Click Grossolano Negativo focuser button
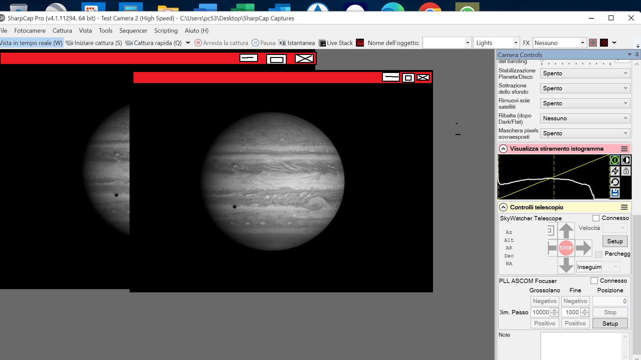Viewport: 641px width, 360px height. click(x=545, y=301)
